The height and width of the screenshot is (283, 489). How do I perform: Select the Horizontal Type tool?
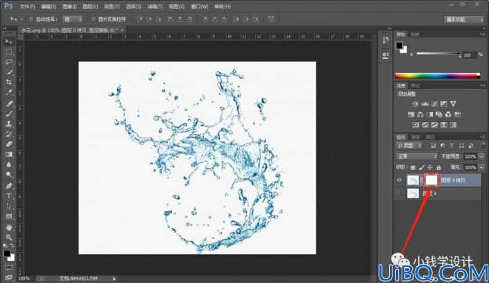(x=9, y=196)
